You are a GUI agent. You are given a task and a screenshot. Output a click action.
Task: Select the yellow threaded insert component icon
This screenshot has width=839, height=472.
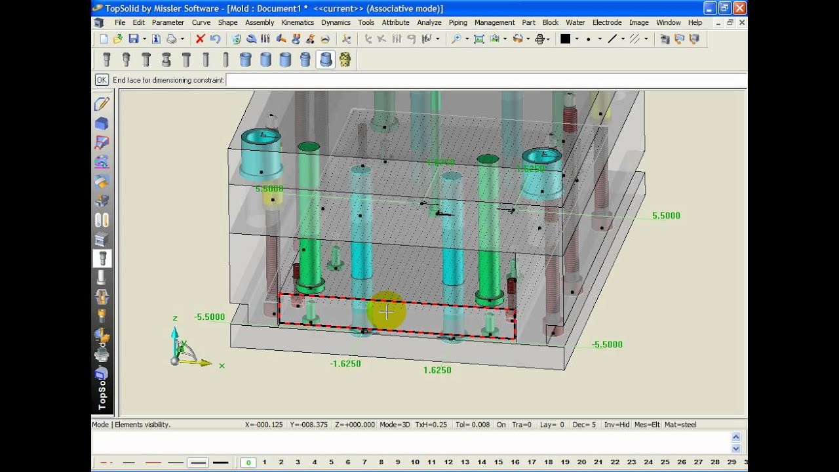click(345, 60)
